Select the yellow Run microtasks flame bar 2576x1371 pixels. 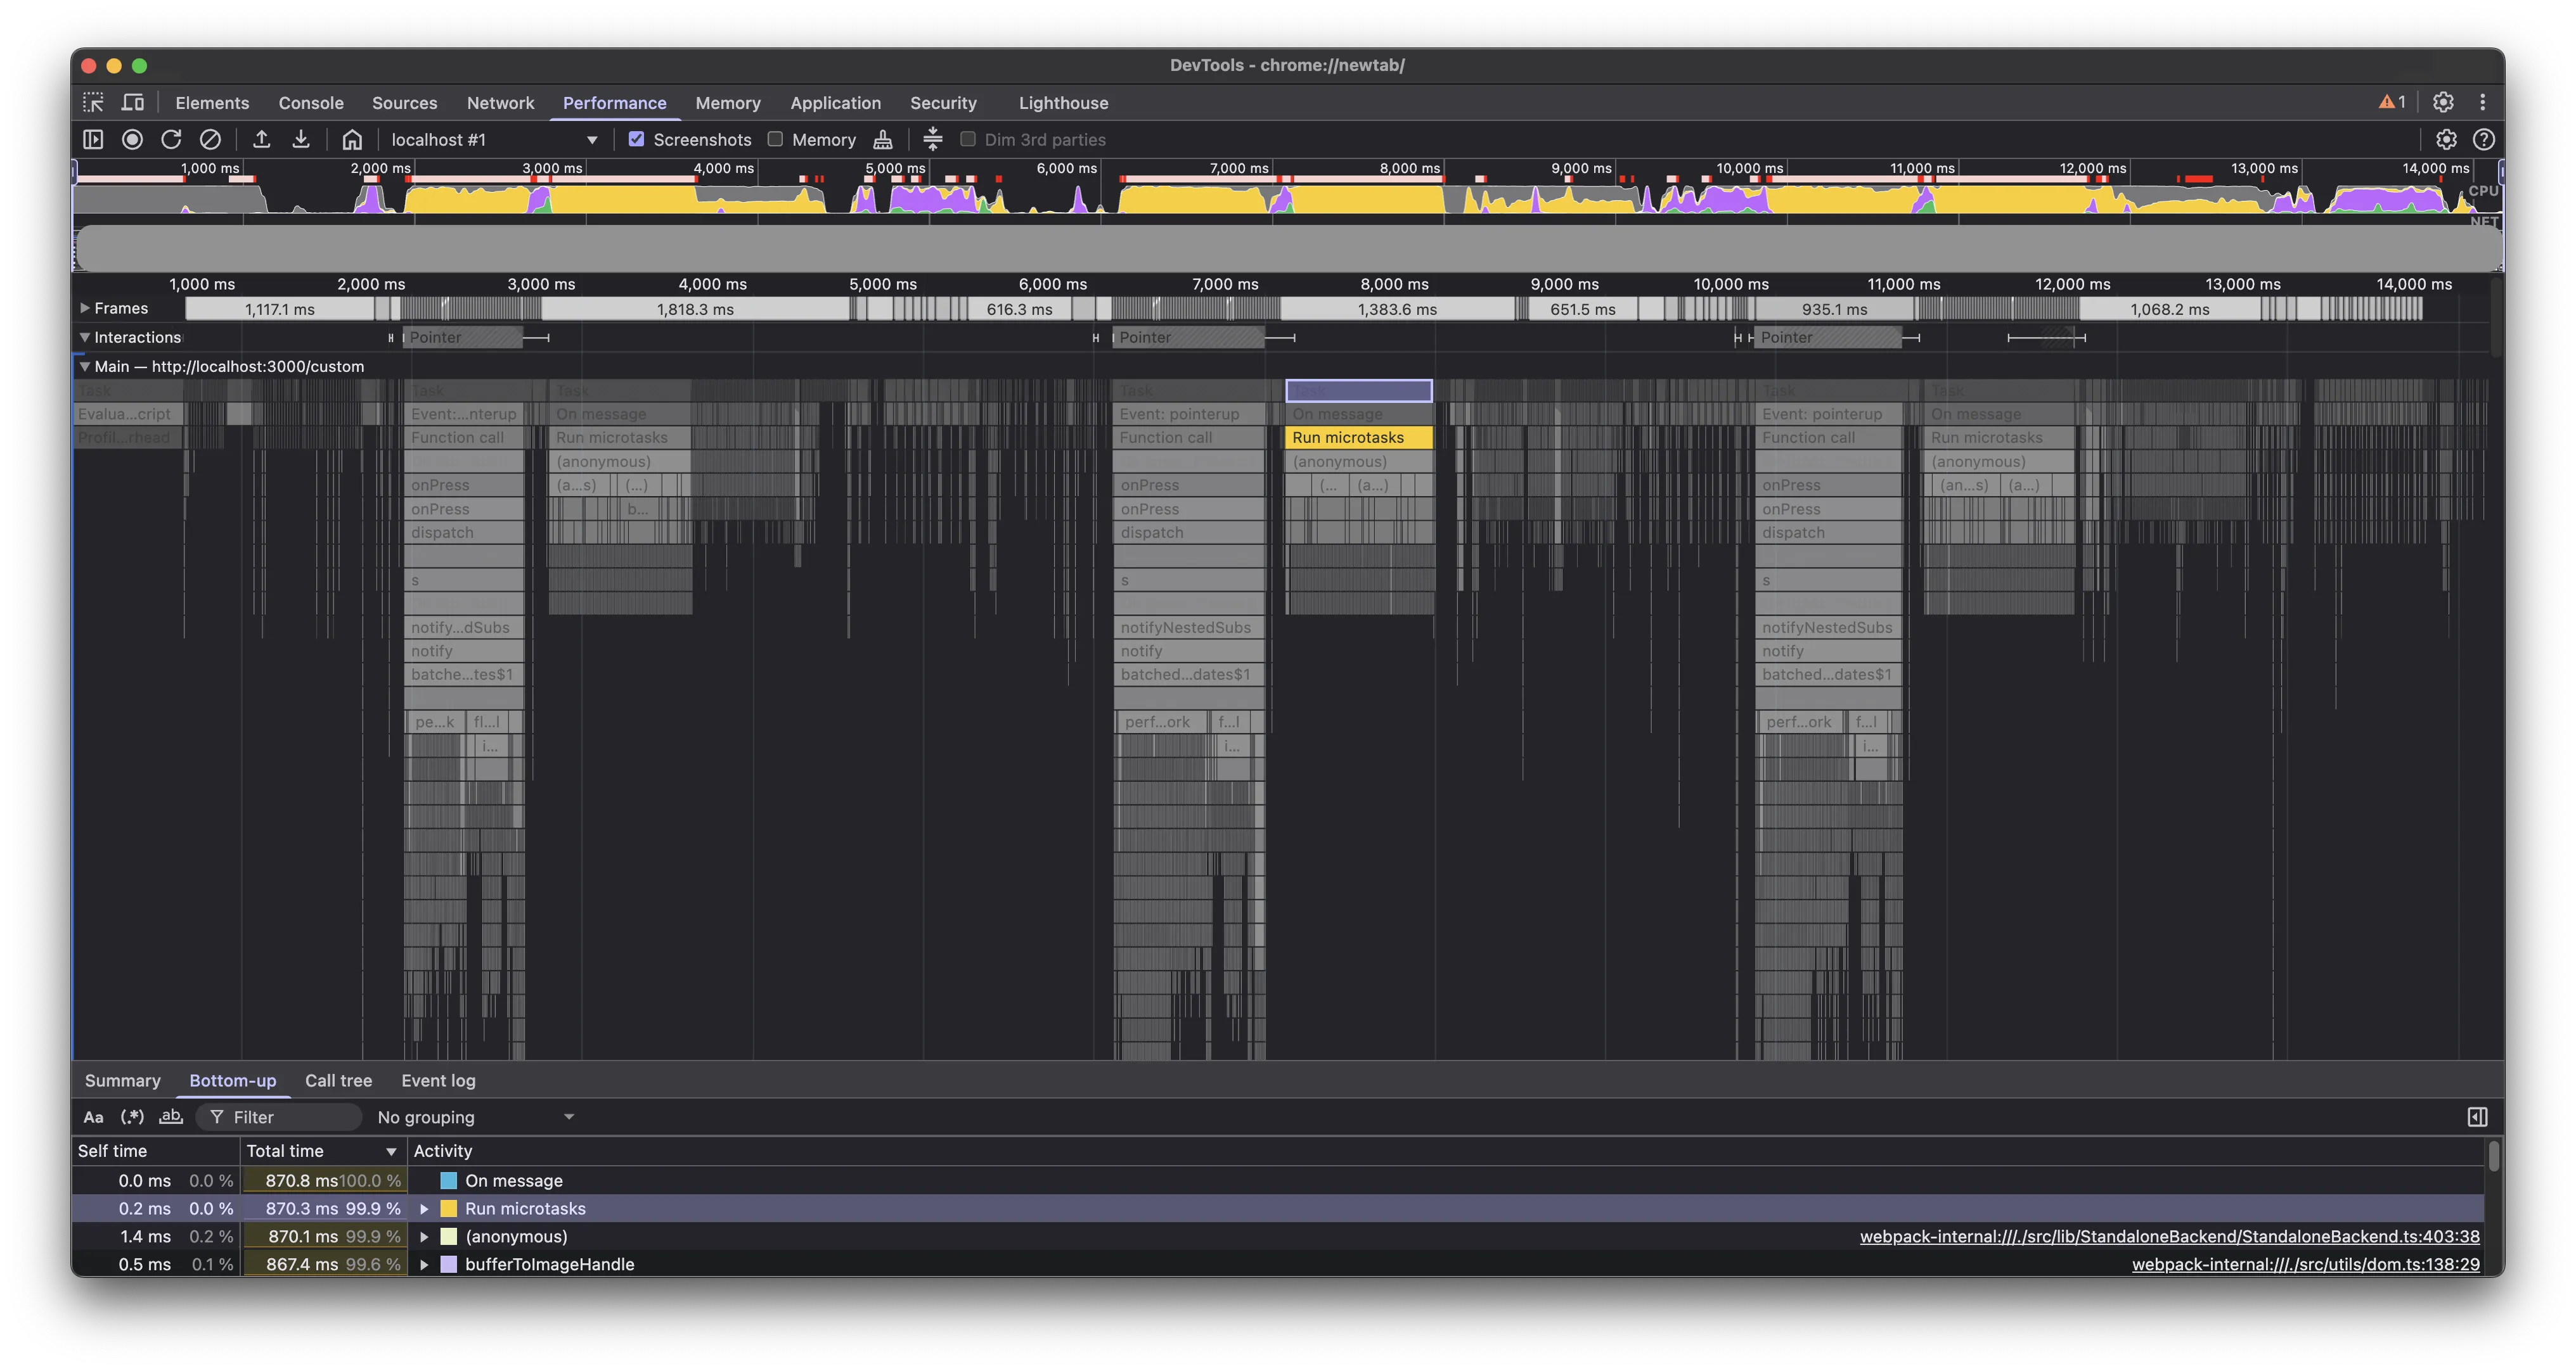click(1357, 437)
